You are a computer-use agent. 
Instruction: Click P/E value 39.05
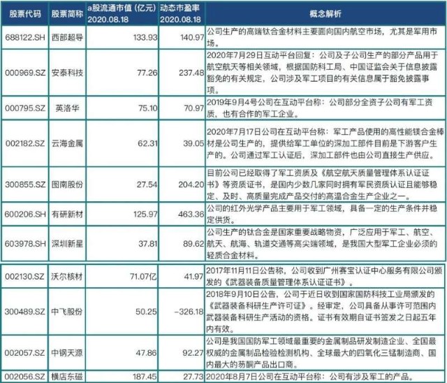point(194,143)
